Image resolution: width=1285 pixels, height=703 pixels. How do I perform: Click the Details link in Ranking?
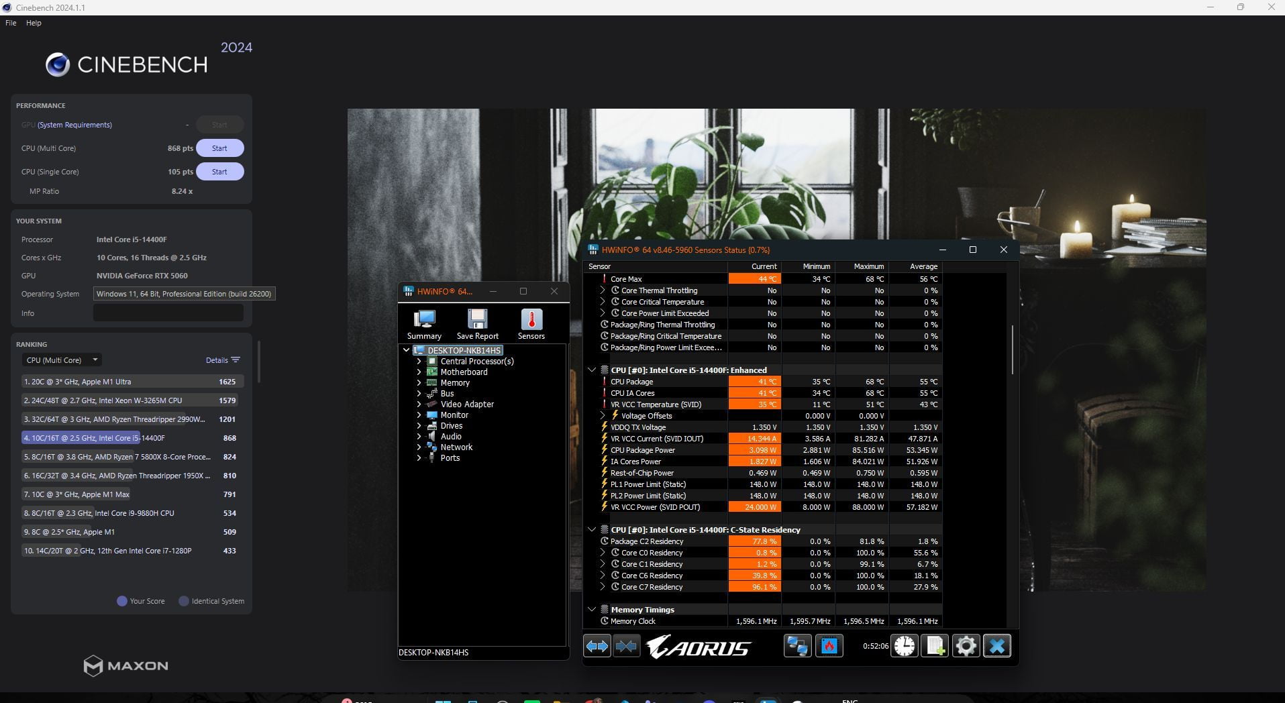point(217,360)
